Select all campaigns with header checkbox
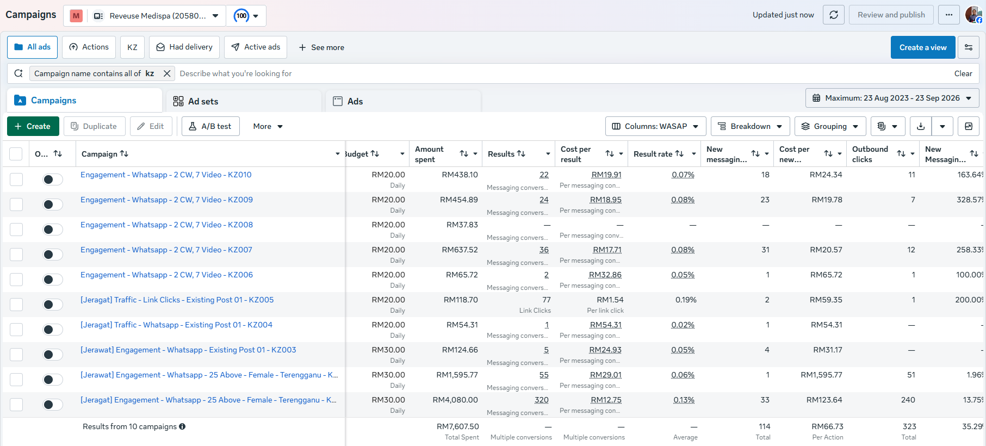The height and width of the screenshot is (446, 986). tap(16, 154)
